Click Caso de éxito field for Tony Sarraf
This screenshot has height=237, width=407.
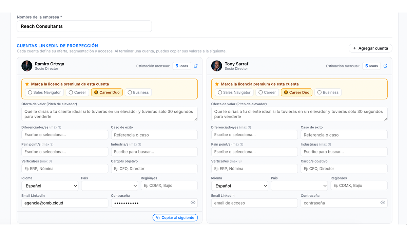[344, 135]
